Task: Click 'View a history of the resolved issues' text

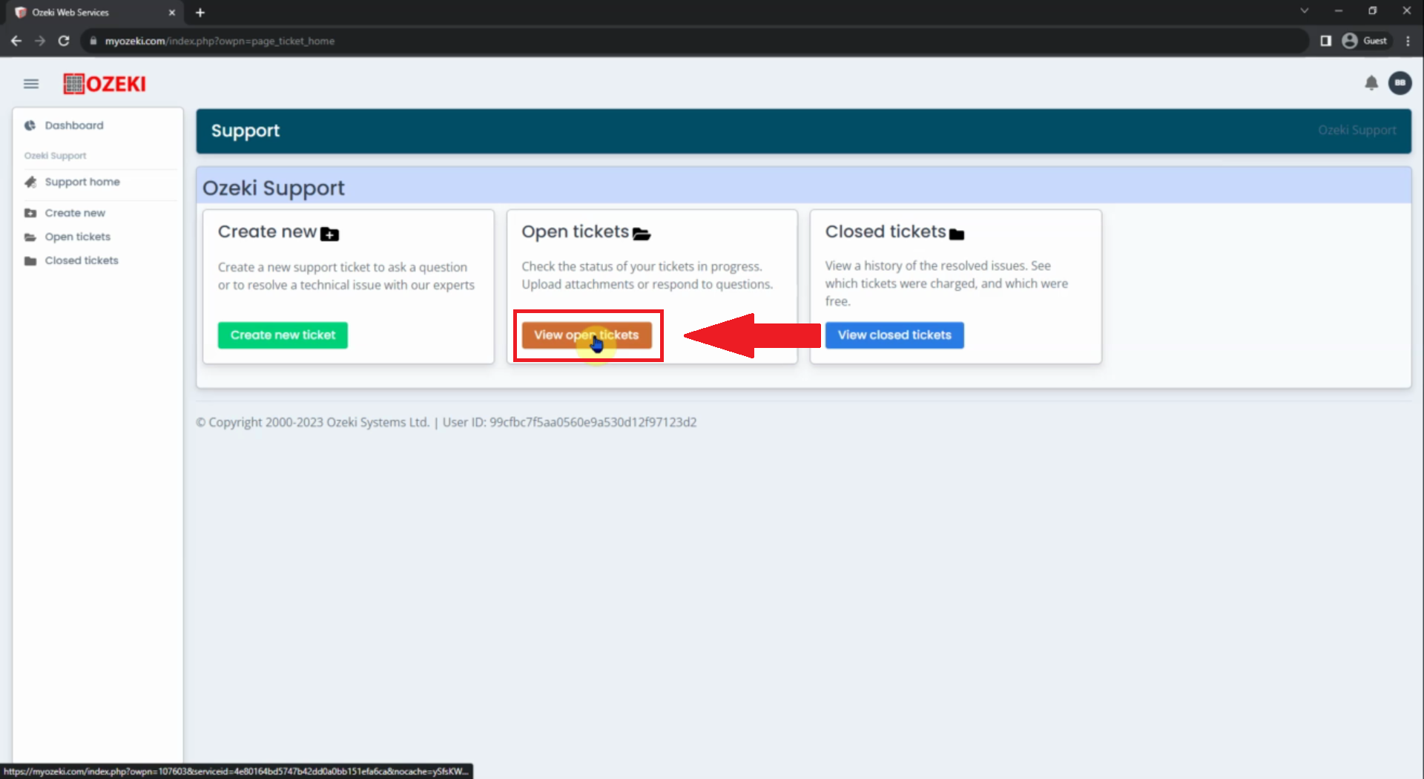Action: coord(946,283)
